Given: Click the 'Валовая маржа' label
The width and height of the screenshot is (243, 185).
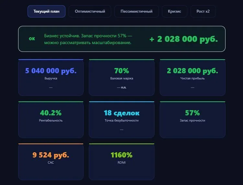Looking at the screenshot, I should tap(121, 78).
